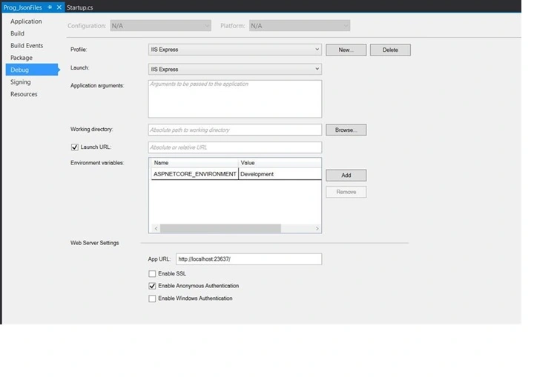Pin the Prog_JsonFiles tab
Screen dimensions: 534x377
pos(50,7)
